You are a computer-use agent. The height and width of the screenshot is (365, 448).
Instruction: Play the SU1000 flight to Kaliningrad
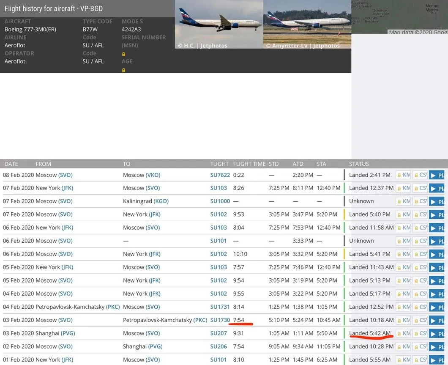click(437, 202)
